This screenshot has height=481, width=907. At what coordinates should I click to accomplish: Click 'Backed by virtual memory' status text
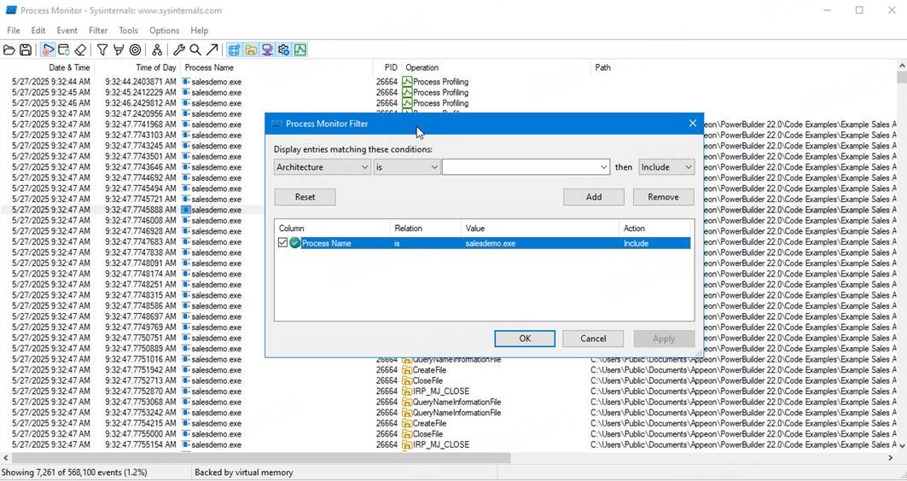pyautogui.click(x=243, y=472)
